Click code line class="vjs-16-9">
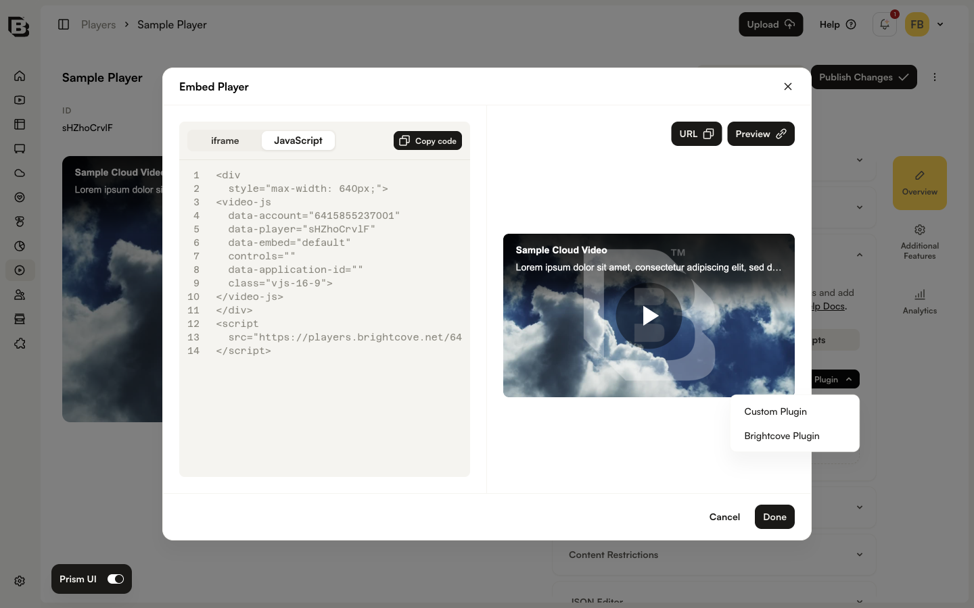The height and width of the screenshot is (608, 974). (280, 283)
